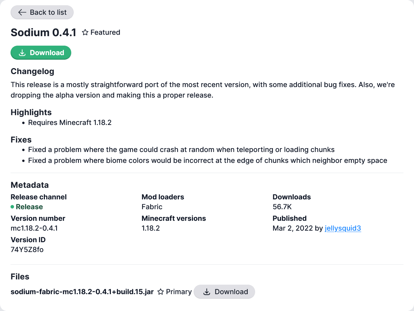Click the Changelog heading

point(32,71)
